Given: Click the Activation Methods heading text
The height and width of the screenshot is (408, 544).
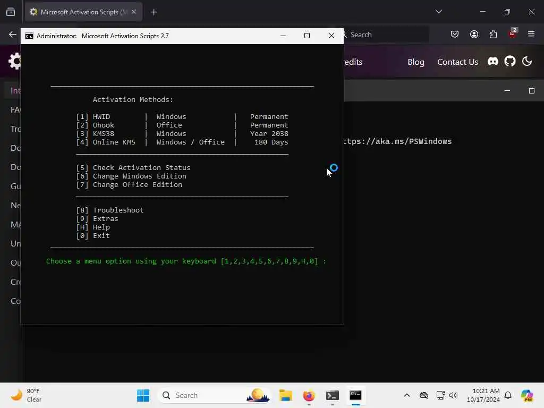Looking at the screenshot, I should click(x=133, y=99).
